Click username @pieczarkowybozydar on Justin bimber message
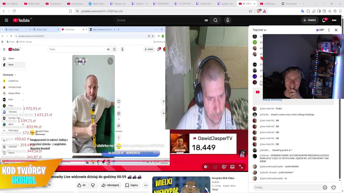The height and width of the screenshot is (193, 344). click(271, 166)
